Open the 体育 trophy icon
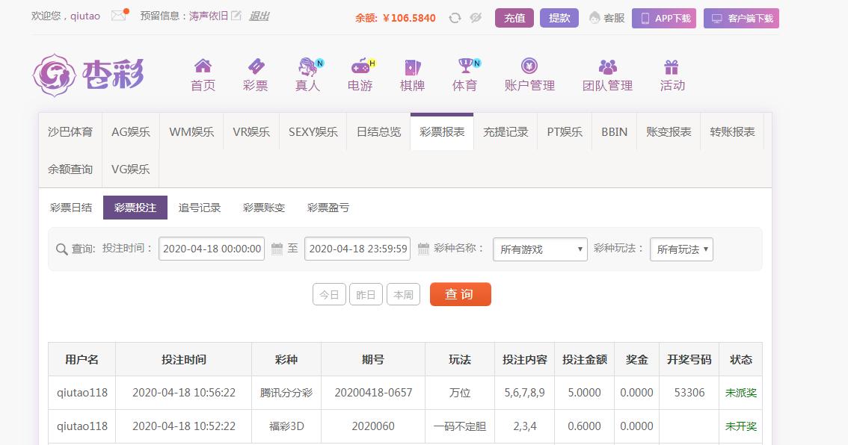The image size is (848, 445). pyautogui.click(x=464, y=67)
